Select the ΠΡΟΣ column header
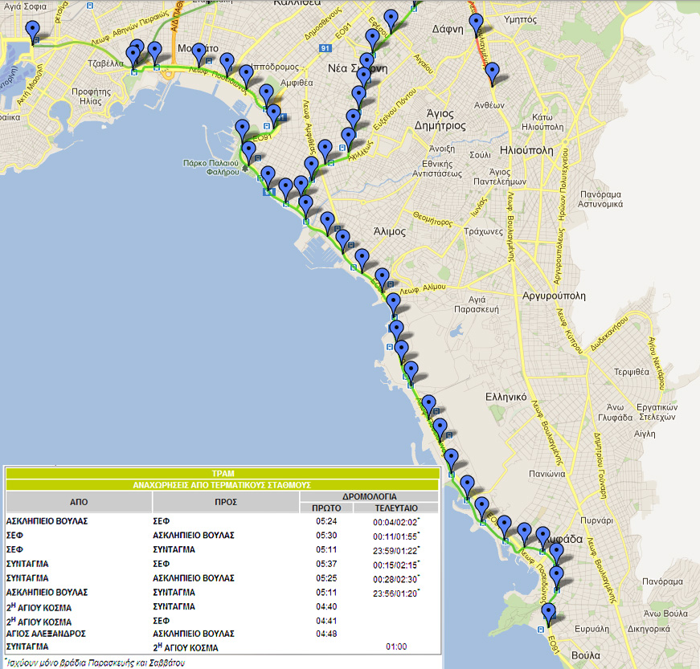Screen dimensions: 700x669 [x=225, y=502]
